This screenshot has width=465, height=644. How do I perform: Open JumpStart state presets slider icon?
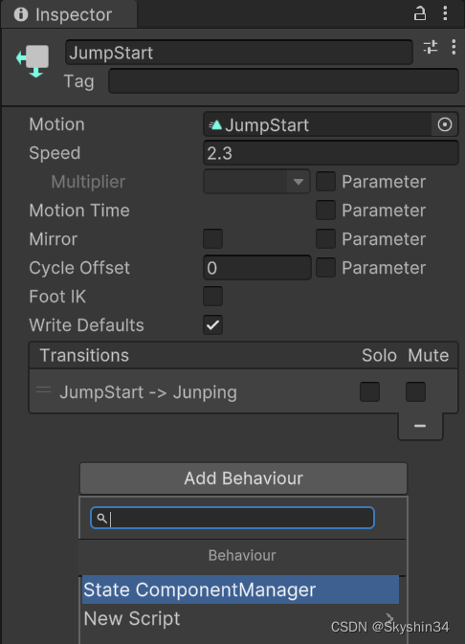pos(431,47)
